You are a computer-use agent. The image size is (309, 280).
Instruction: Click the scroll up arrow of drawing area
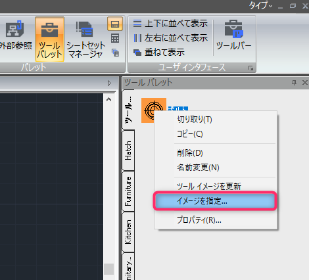(108, 100)
